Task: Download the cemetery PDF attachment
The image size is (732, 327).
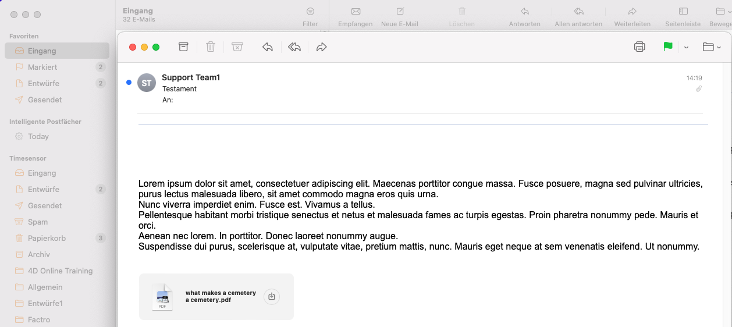Action: (x=272, y=297)
